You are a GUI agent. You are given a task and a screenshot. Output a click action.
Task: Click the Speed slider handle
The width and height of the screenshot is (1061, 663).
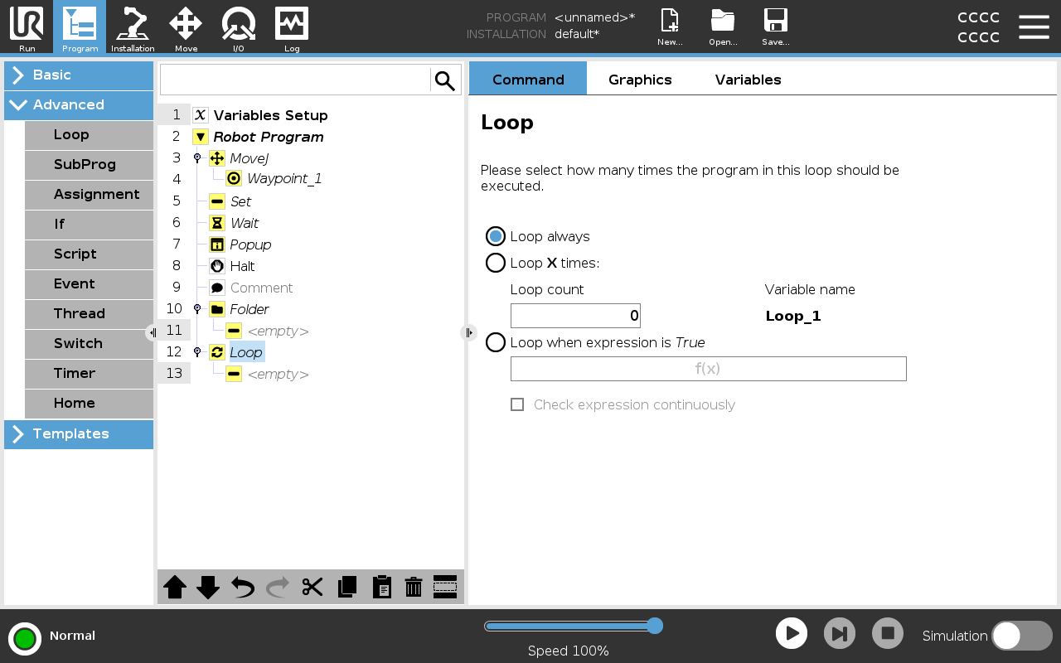655,626
